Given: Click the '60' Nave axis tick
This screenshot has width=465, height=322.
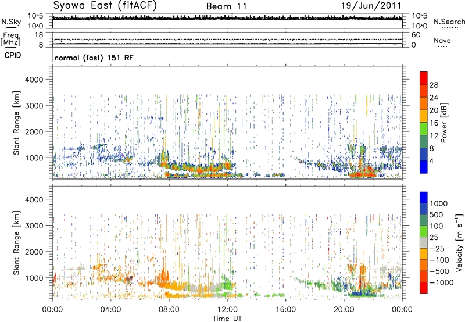Looking at the screenshot, I should point(416,35).
